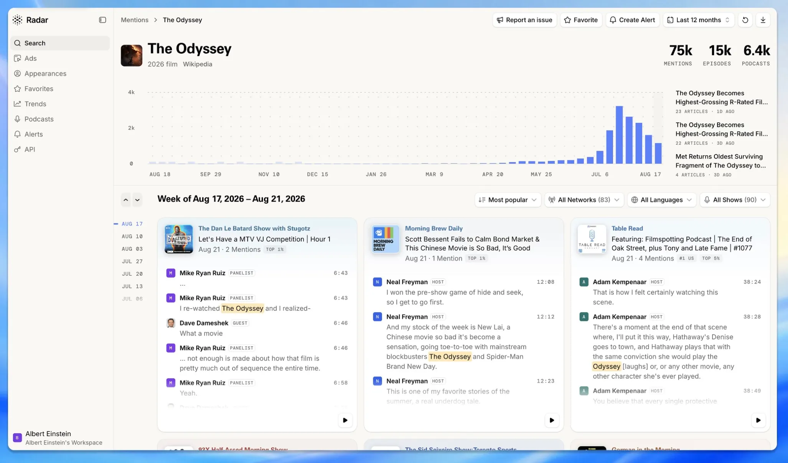Open the Met Returns Oldest Surviving Fragment story

coord(721,165)
